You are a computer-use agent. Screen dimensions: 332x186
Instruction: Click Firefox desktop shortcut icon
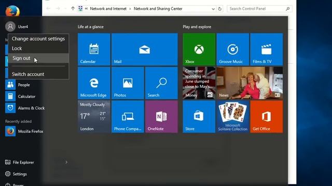tap(12, 10)
